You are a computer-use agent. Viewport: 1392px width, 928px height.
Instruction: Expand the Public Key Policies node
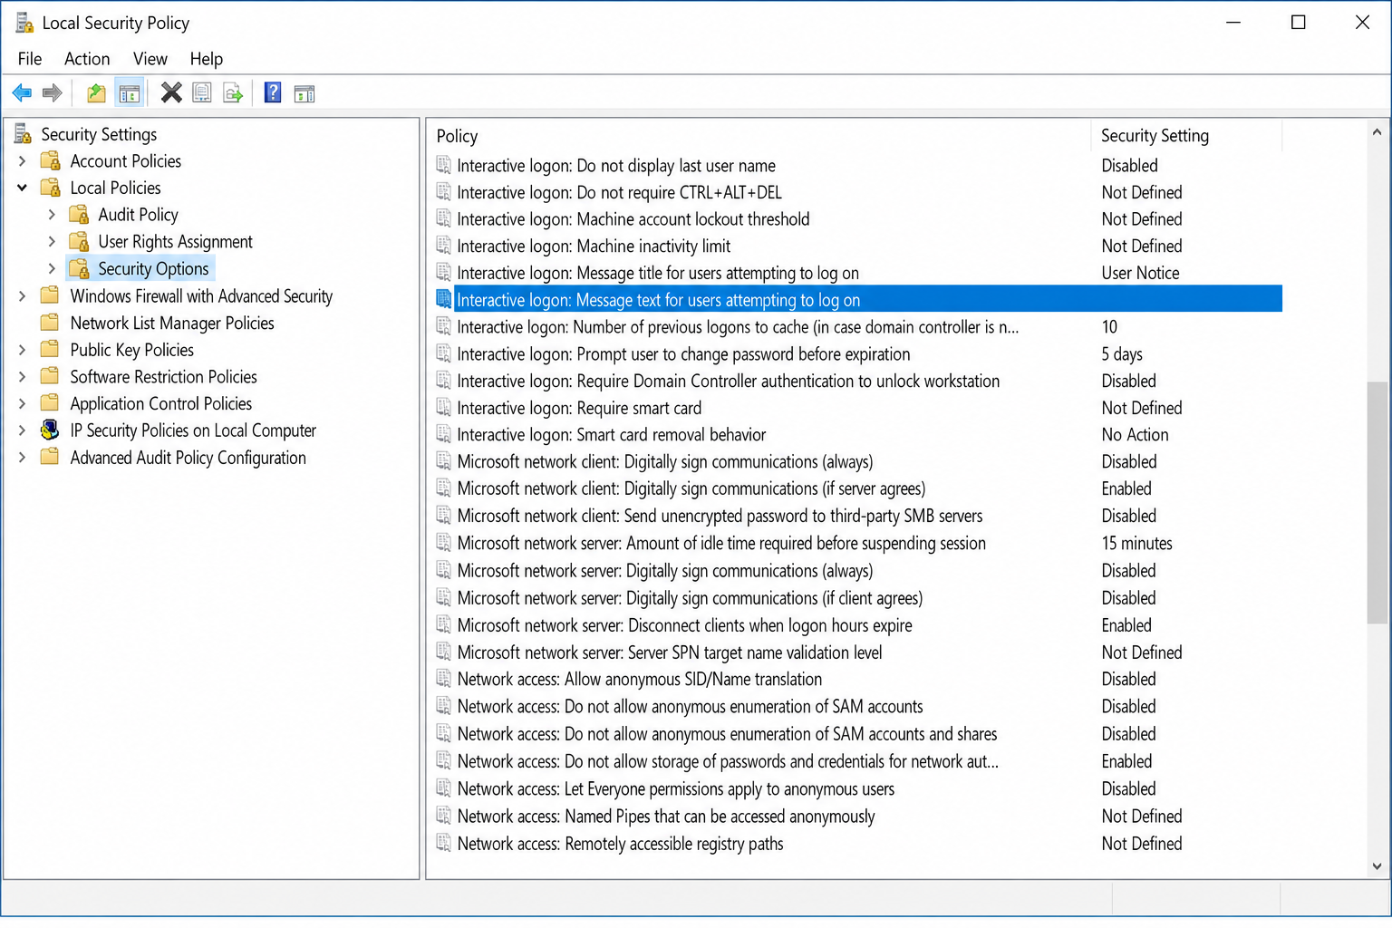[23, 350]
